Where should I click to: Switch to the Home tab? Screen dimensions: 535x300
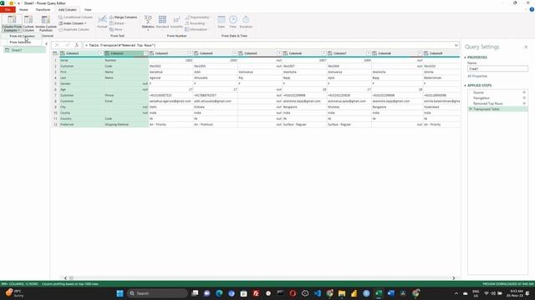click(x=23, y=9)
